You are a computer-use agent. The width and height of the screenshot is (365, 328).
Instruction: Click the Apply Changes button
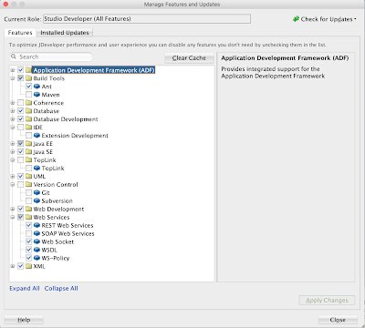pos(327,301)
